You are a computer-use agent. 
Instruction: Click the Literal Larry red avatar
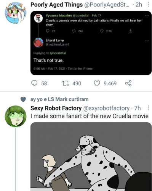click(38, 42)
